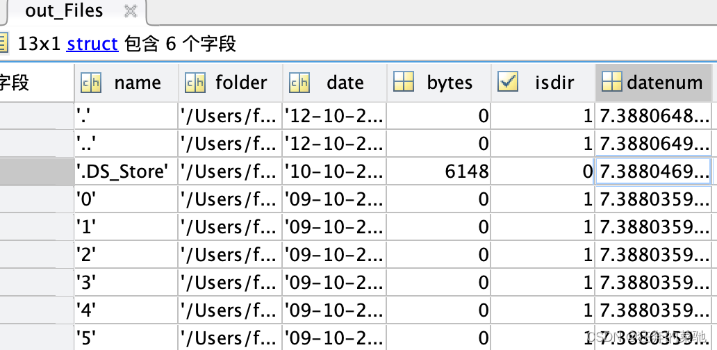
Task: Select the row header of .DS_Store row
Action: pyautogui.click(x=36, y=172)
